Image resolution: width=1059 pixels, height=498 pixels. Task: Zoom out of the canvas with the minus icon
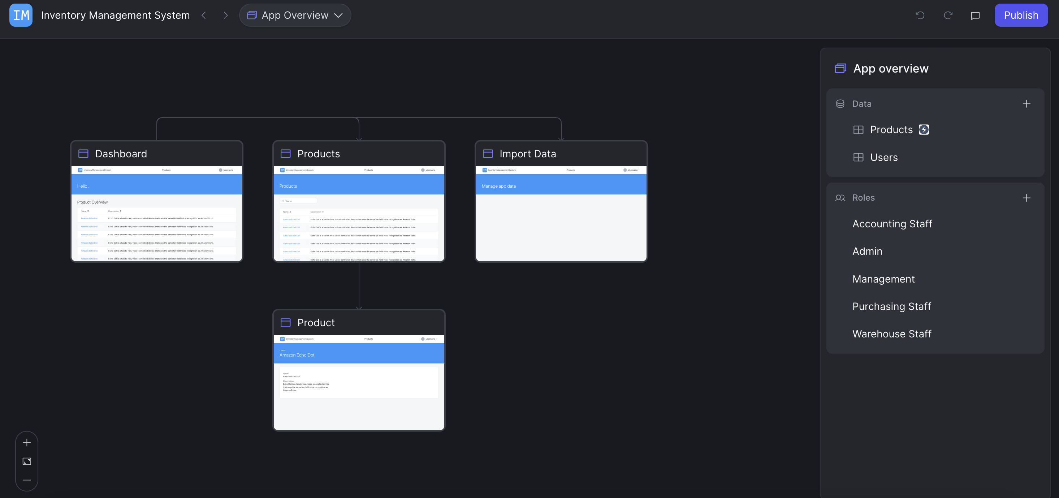point(27,480)
